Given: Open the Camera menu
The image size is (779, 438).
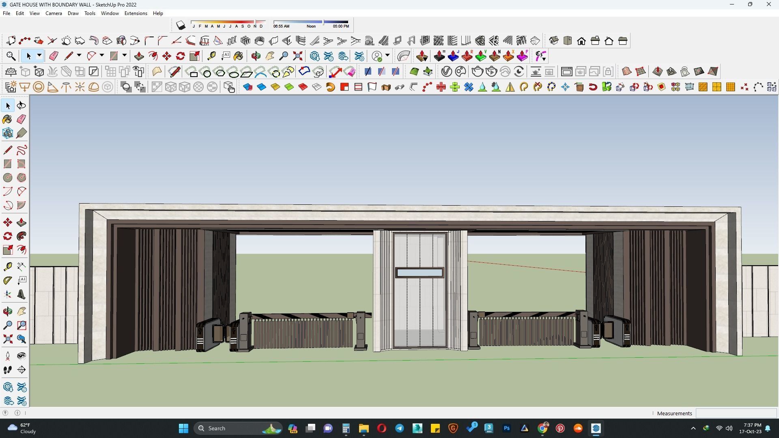Looking at the screenshot, I should click(54, 13).
